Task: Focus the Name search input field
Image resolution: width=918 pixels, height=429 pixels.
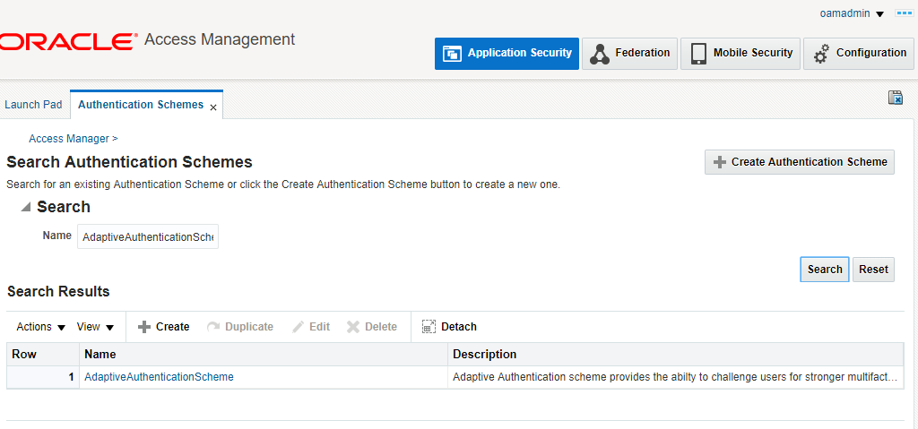Action: point(148,237)
